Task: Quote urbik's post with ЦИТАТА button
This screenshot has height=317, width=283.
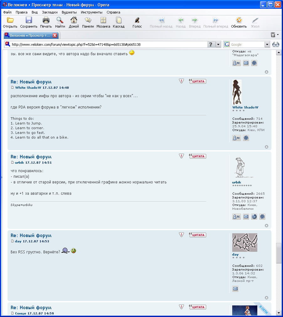Action: [198, 156]
